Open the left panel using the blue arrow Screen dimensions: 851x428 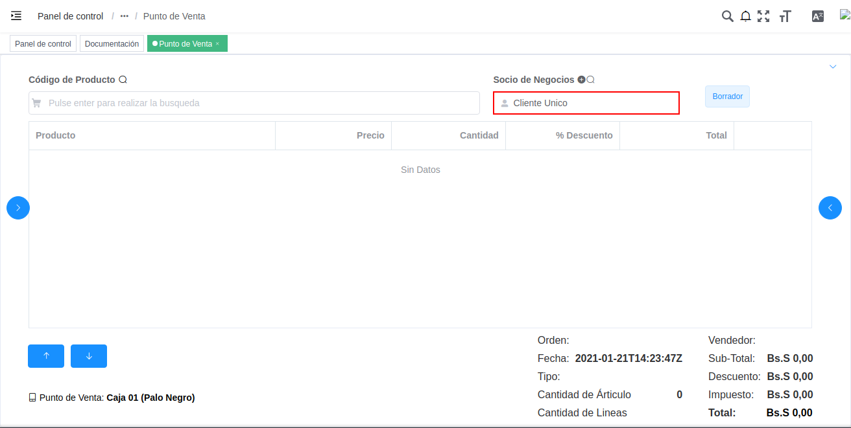coord(18,208)
